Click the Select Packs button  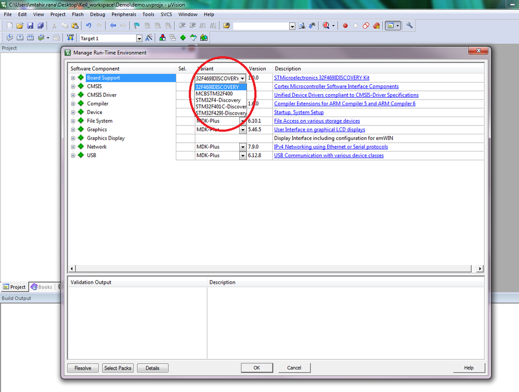point(118,368)
